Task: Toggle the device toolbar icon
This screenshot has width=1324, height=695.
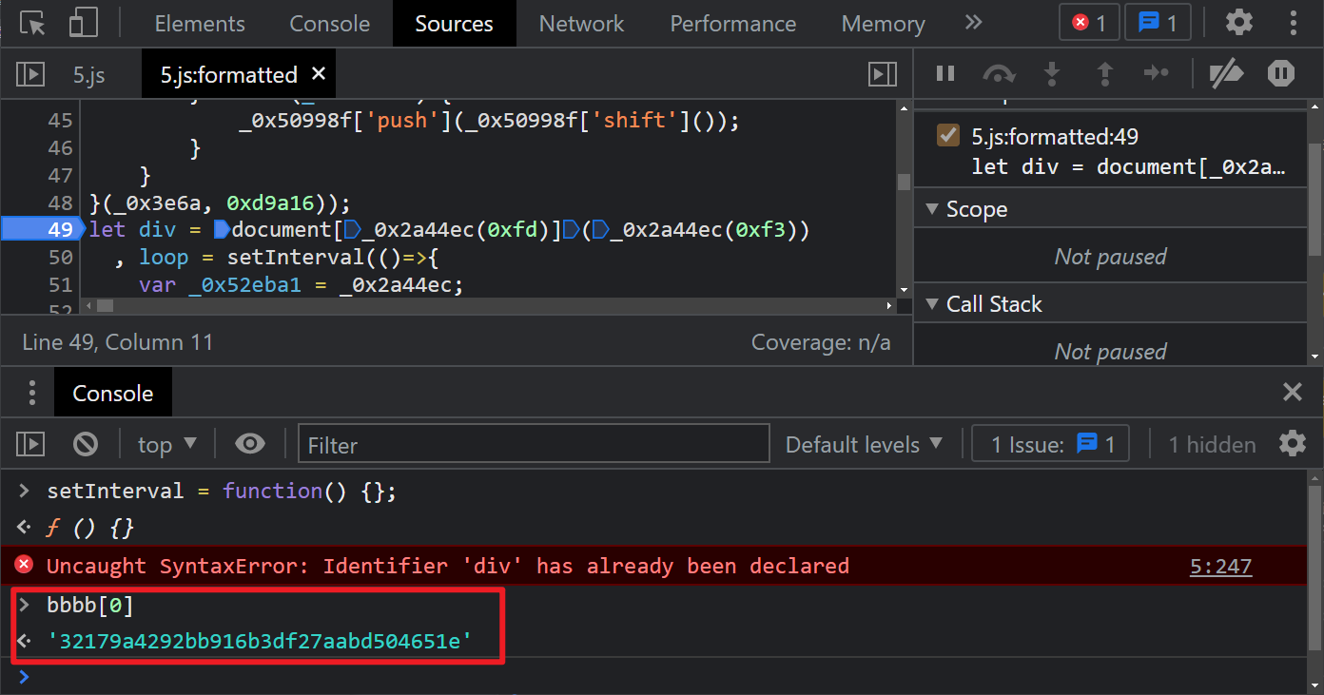Action: pos(84,23)
